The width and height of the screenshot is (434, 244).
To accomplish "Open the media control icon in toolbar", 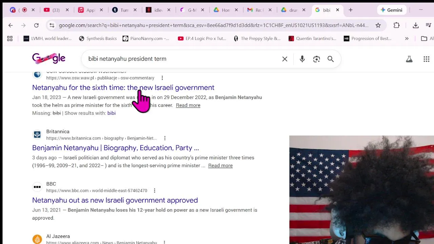I will point(429,25).
